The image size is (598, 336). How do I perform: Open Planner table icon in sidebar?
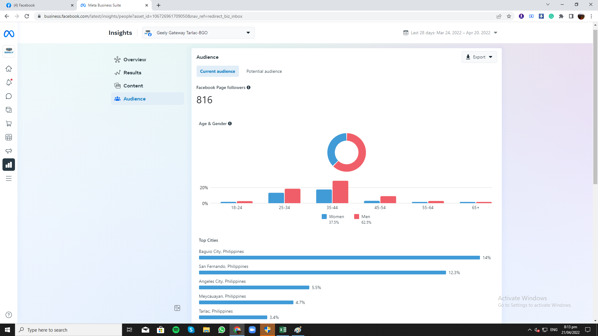(9, 137)
